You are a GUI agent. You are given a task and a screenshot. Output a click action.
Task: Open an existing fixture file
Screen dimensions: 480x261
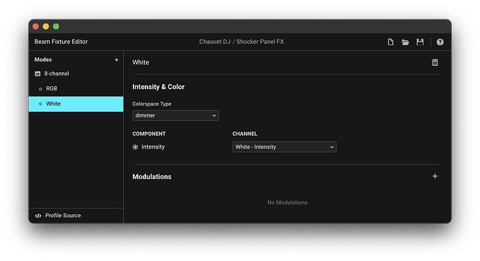pos(406,42)
